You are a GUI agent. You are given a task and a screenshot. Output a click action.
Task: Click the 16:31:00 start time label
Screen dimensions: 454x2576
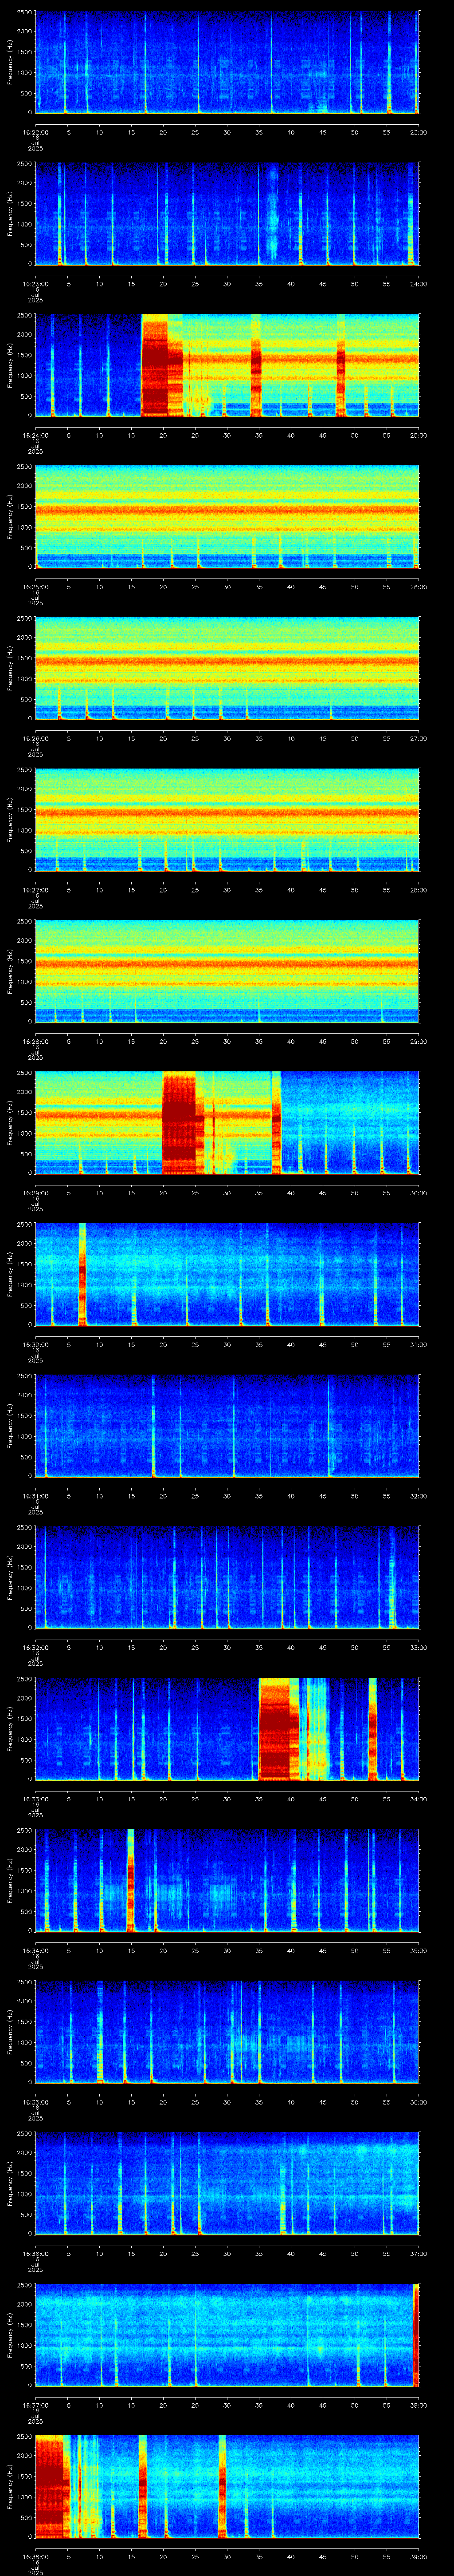pos(35,1496)
